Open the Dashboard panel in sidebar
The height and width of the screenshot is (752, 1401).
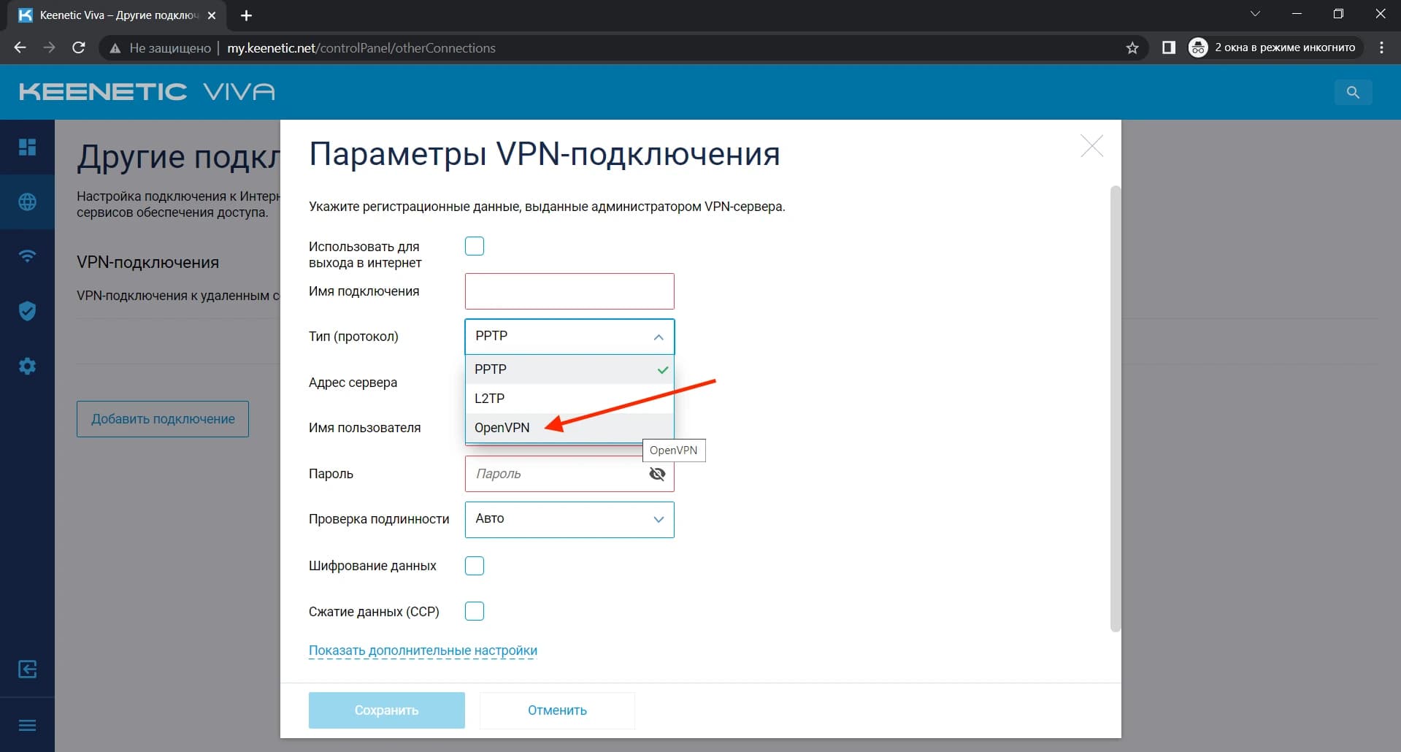(27, 147)
